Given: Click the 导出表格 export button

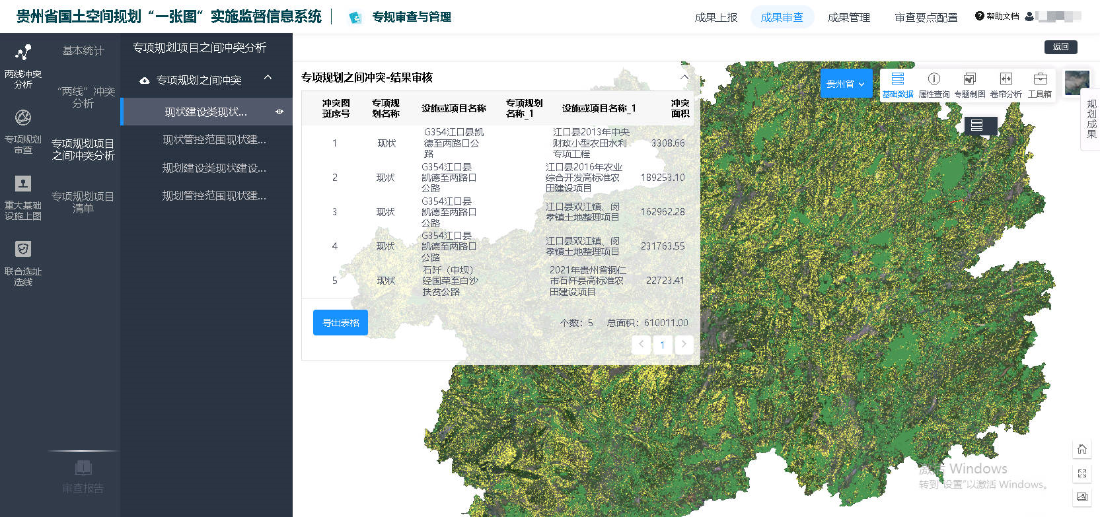Looking at the screenshot, I should [340, 323].
